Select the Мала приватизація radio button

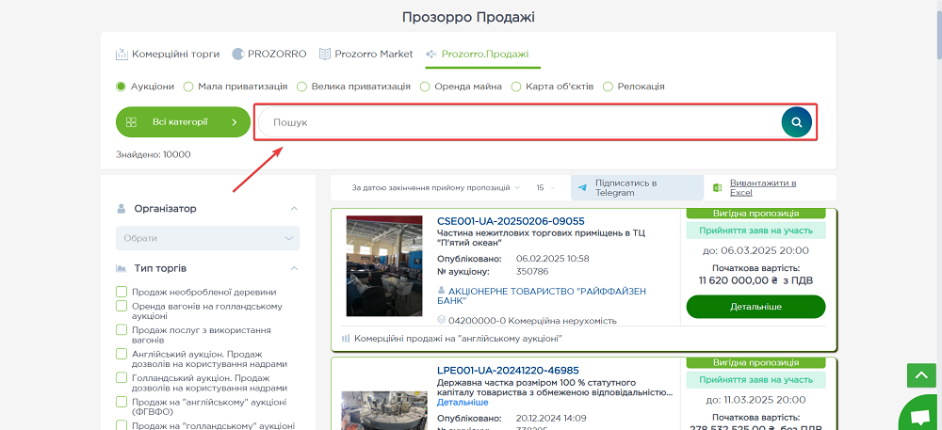pyautogui.click(x=188, y=87)
